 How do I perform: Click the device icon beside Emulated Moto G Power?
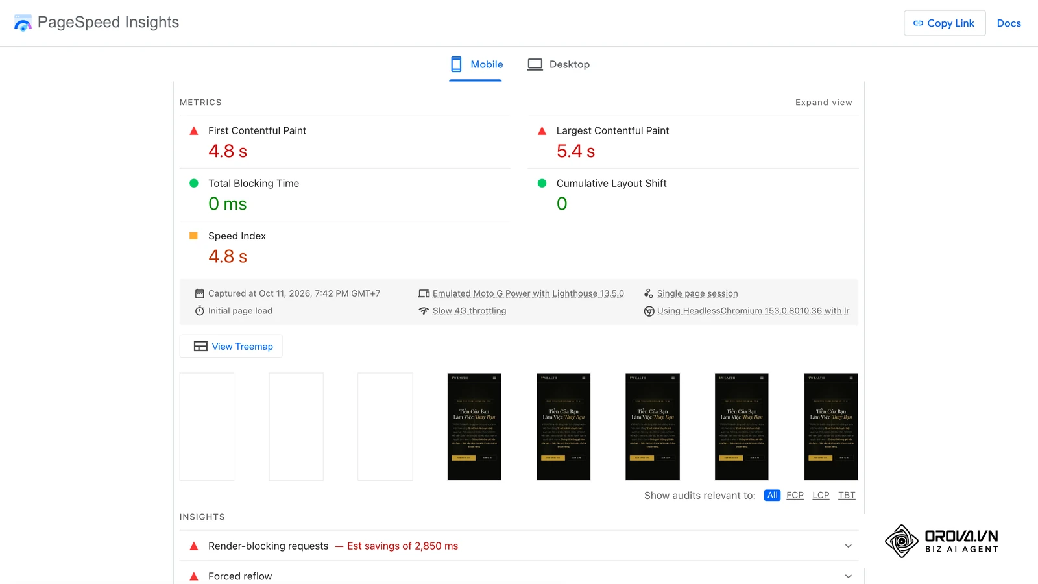tap(424, 293)
